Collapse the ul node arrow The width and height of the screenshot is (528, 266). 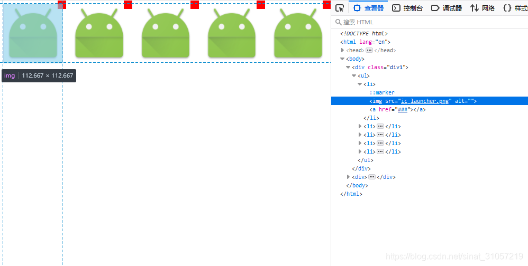point(354,75)
